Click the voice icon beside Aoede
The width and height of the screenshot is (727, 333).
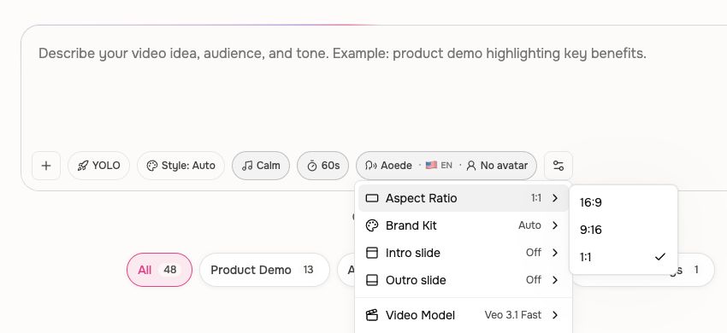[x=371, y=166]
